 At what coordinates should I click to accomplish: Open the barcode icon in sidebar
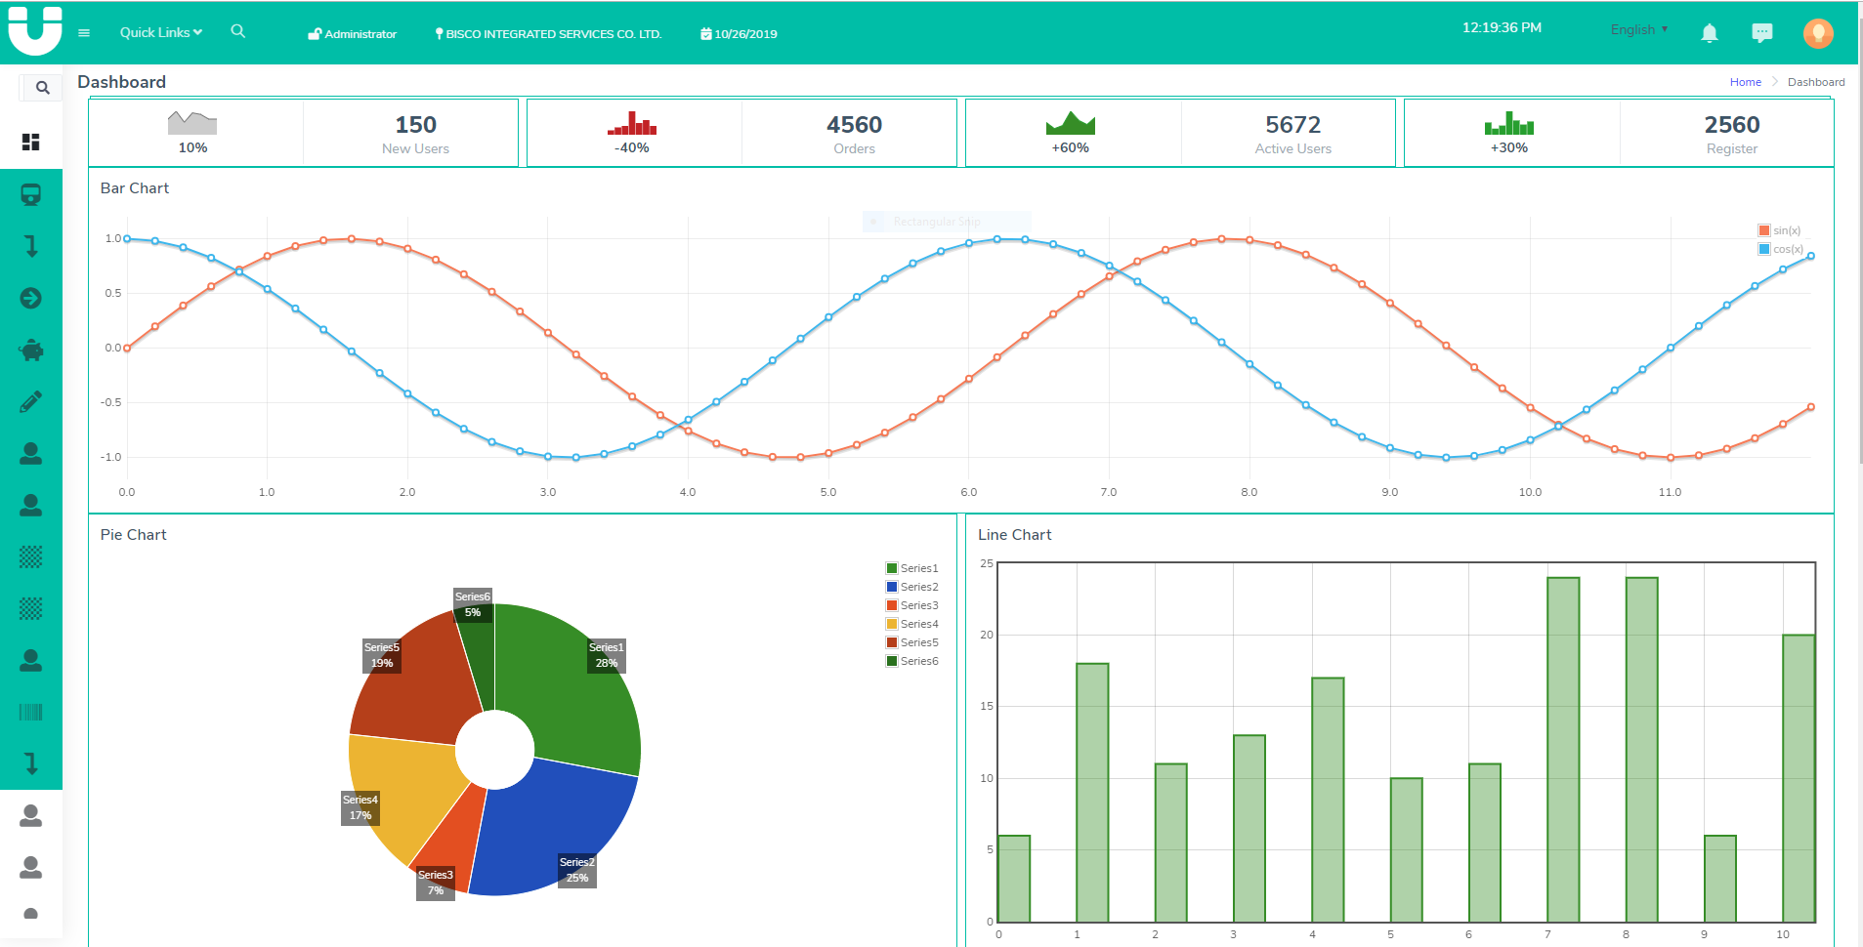point(31,712)
